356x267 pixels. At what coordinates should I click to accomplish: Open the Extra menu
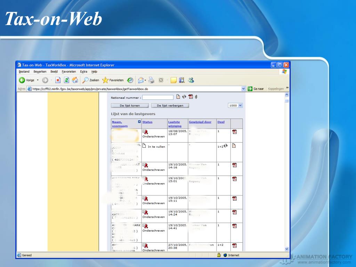point(83,72)
